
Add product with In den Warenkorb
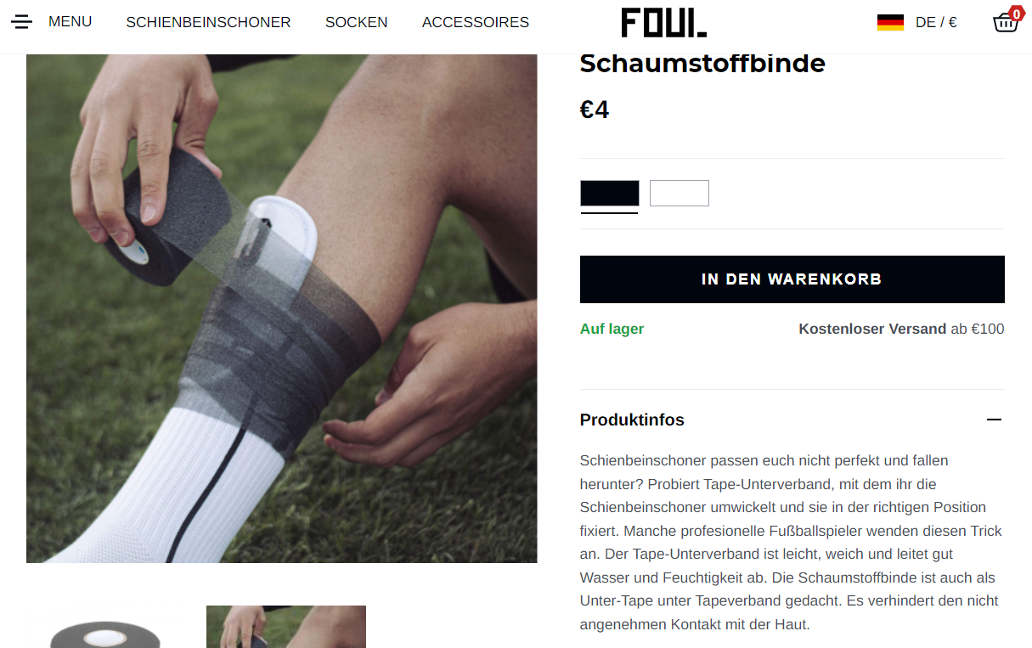[792, 279]
